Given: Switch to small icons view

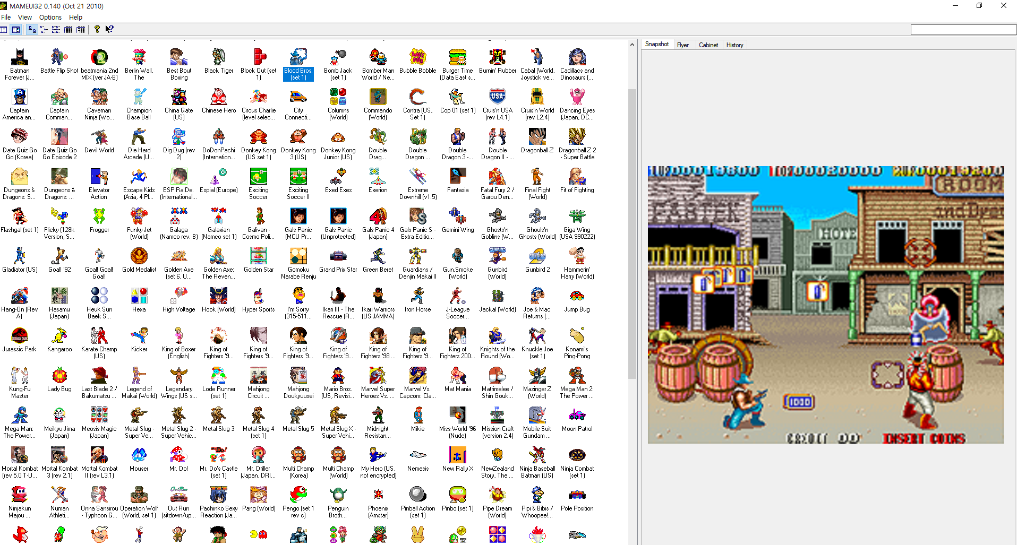Looking at the screenshot, I should click(x=44, y=30).
